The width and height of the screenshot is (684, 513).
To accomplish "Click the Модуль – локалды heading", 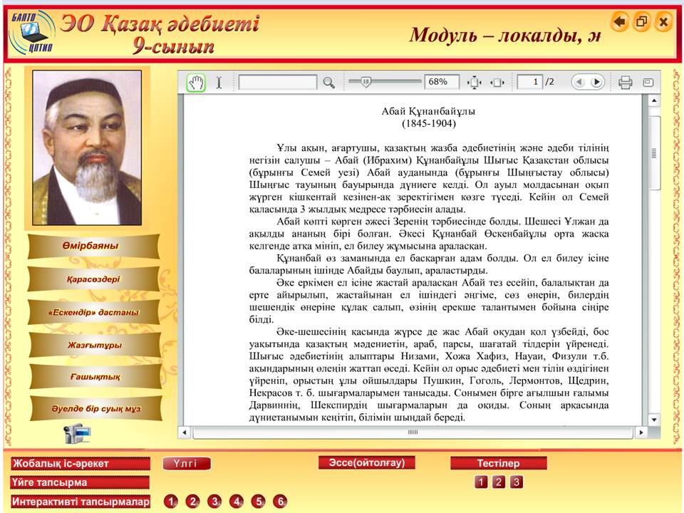I will [504, 36].
